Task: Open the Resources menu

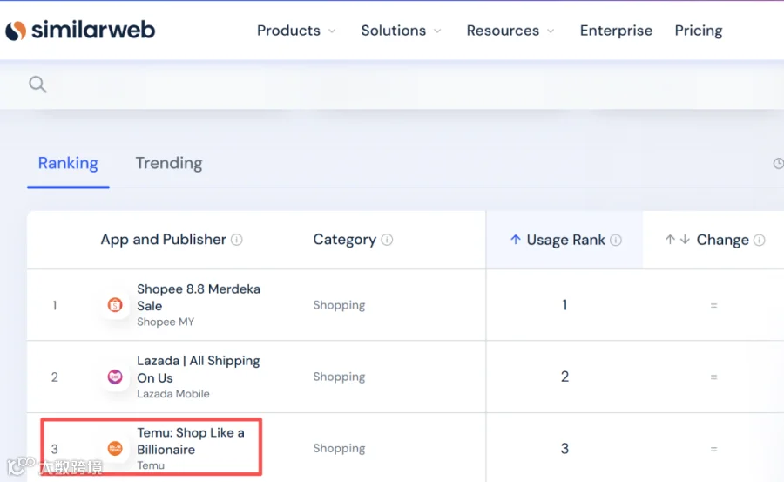Action: (x=503, y=31)
